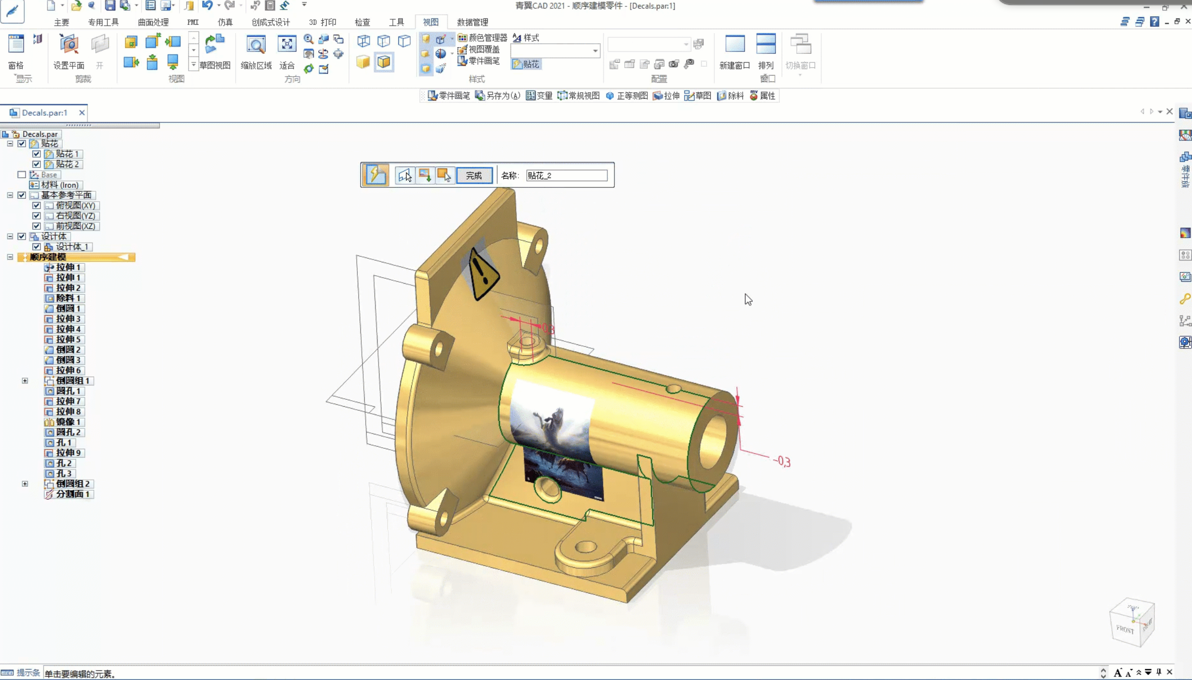Toggle the 右视图(YZ) checkbox
Image resolution: width=1192 pixels, height=680 pixels.
pos(37,215)
